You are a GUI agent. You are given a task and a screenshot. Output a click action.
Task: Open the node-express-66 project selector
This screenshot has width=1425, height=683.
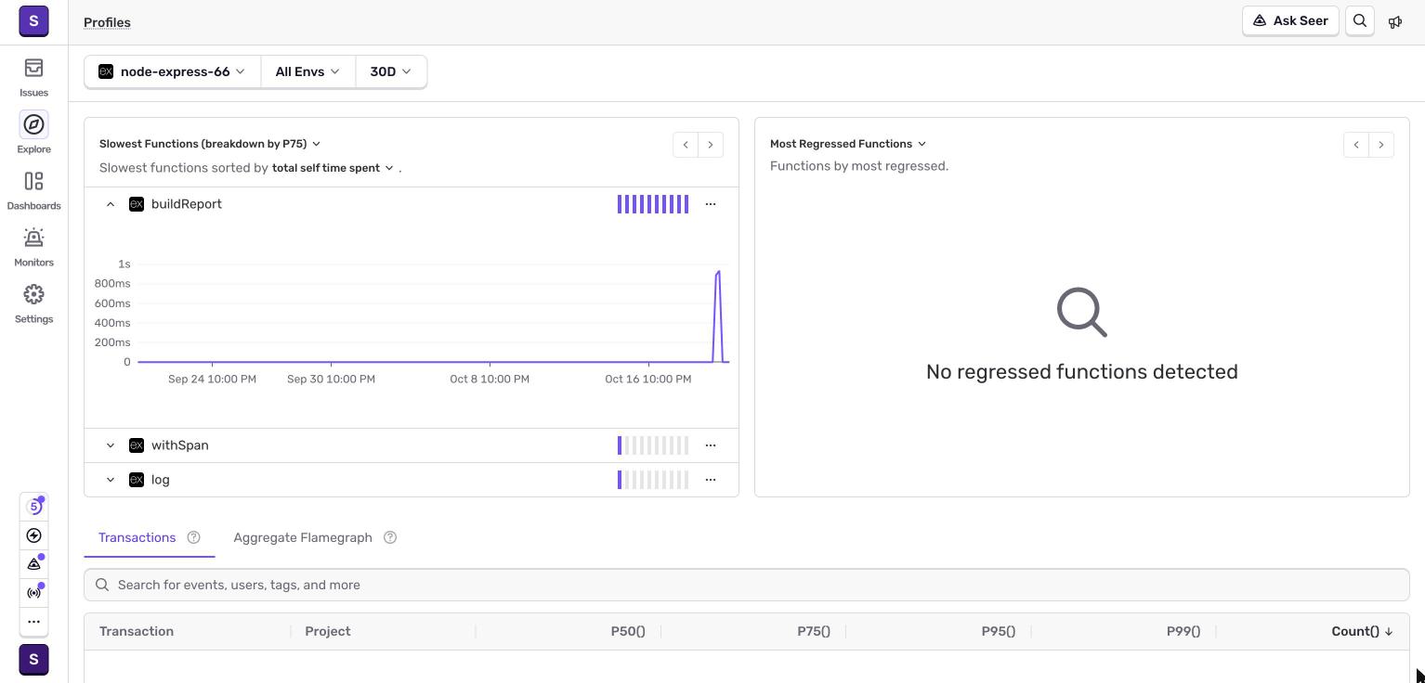click(x=173, y=71)
